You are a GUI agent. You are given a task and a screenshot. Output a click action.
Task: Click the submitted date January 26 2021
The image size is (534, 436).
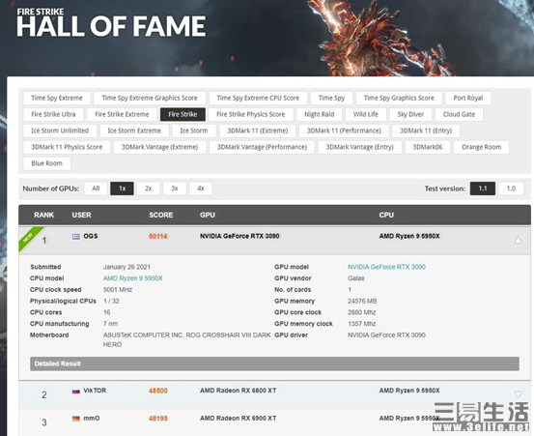tap(126, 267)
